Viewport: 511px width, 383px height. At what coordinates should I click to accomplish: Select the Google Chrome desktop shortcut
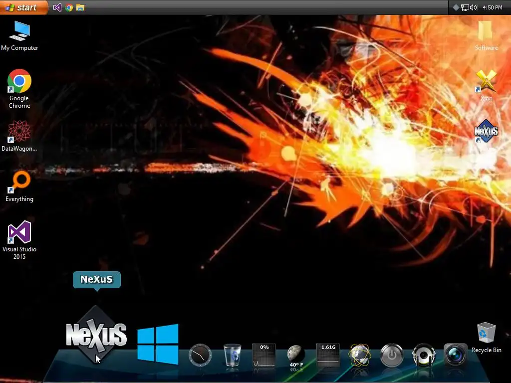19,89
